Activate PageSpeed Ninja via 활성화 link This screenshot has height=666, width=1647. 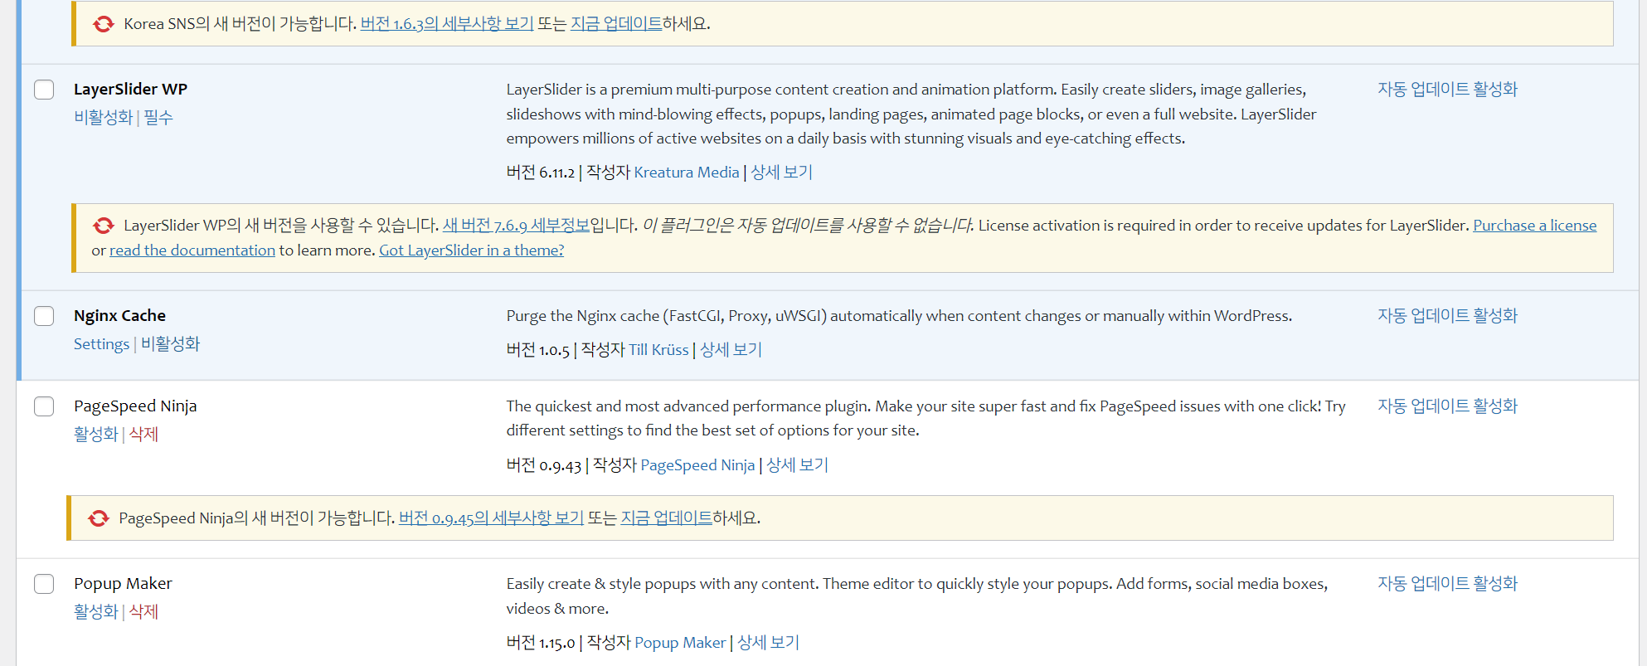96,434
